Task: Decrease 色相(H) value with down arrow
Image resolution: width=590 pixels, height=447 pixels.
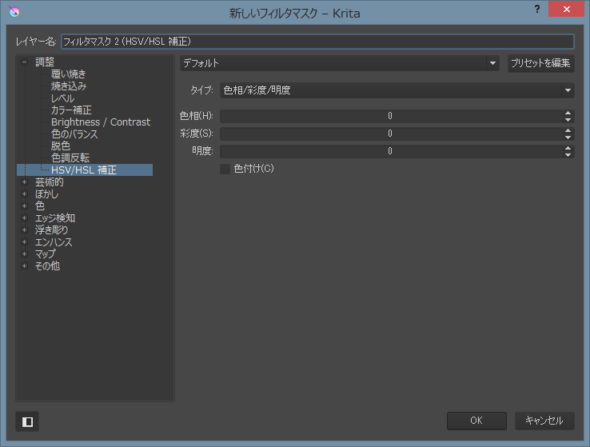Action: (x=568, y=120)
